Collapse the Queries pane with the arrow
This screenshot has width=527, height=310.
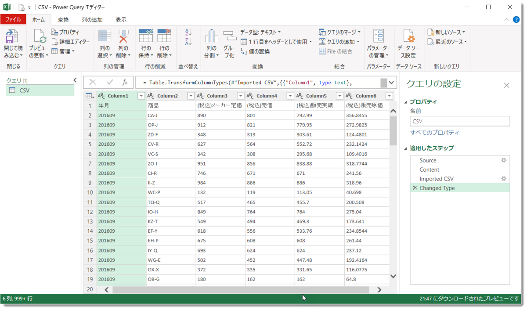[75, 80]
